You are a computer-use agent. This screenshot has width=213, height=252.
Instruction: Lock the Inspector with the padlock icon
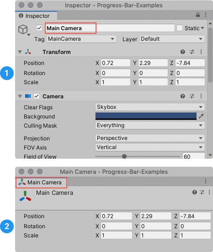[x=198, y=15]
